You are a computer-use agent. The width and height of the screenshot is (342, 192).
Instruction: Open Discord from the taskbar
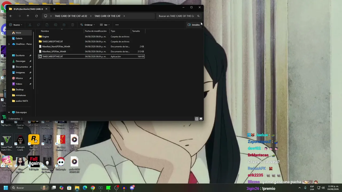click(132, 188)
